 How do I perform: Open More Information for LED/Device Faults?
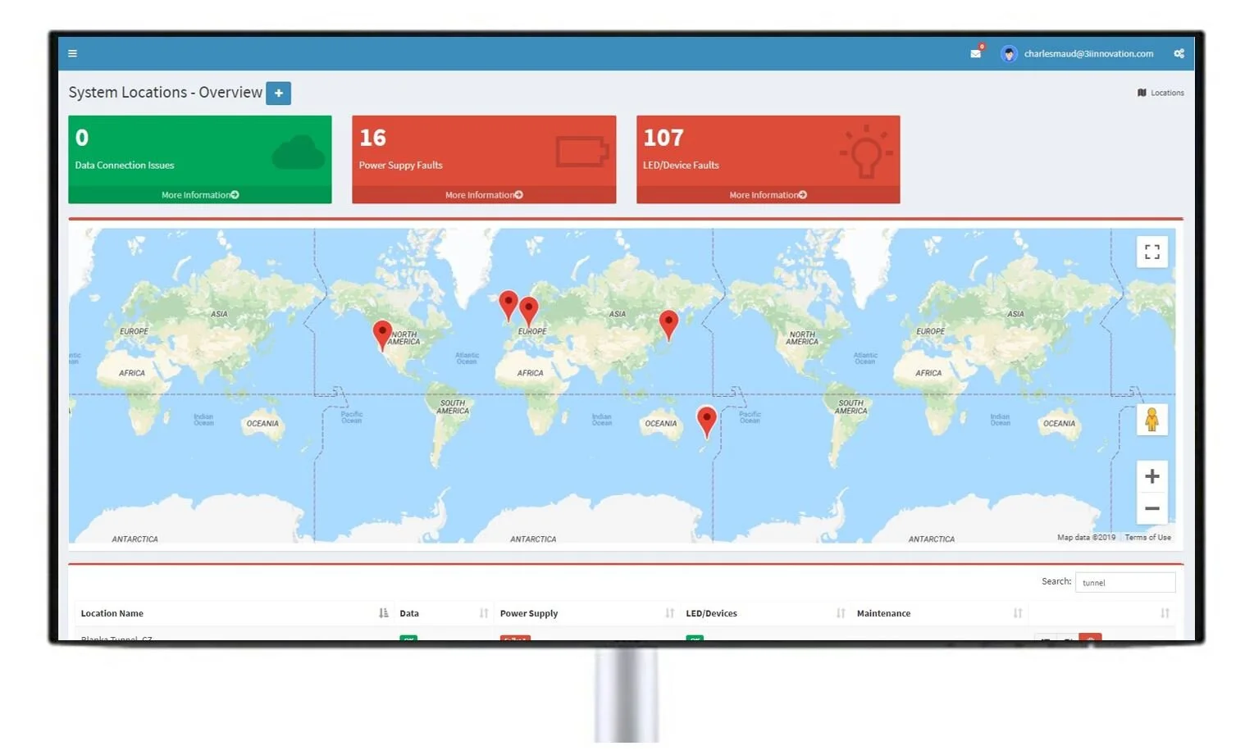tap(768, 195)
